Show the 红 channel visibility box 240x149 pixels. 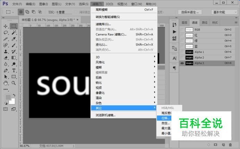click(x=182, y=35)
